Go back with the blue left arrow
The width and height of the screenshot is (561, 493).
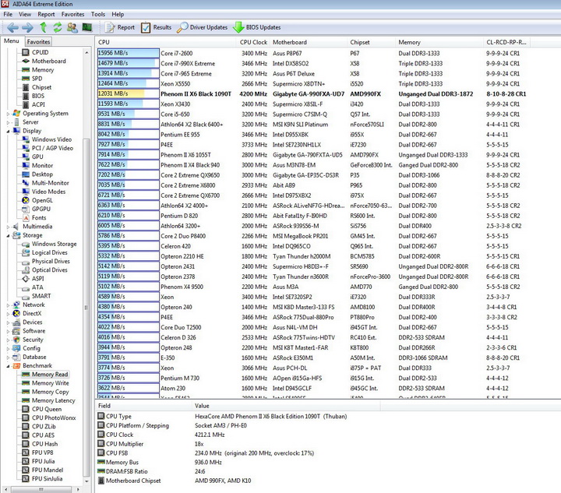pos(12,27)
